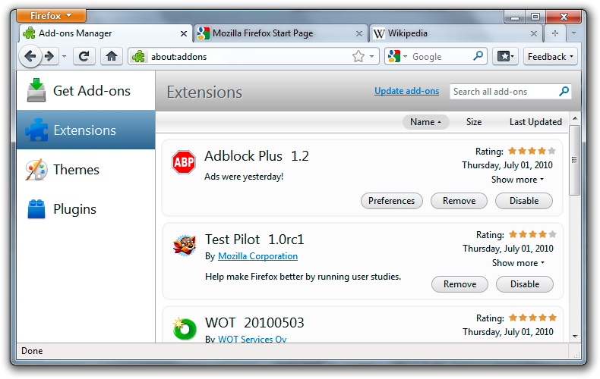Image resolution: width=600 pixels, height=379 pixels.
Task: Click the vertical scrollbar thumb
Action: (x=574, y=160)
